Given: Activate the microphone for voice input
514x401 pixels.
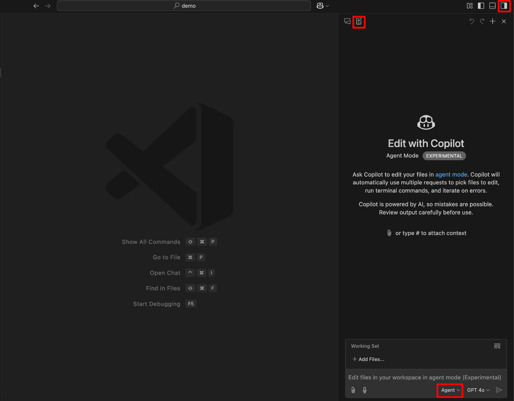Looking at the screenshot, I should tap(364, 390).
